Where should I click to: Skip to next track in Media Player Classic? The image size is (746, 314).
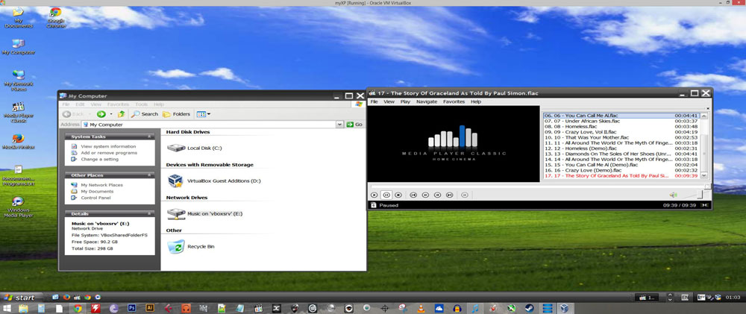[450, 195]
